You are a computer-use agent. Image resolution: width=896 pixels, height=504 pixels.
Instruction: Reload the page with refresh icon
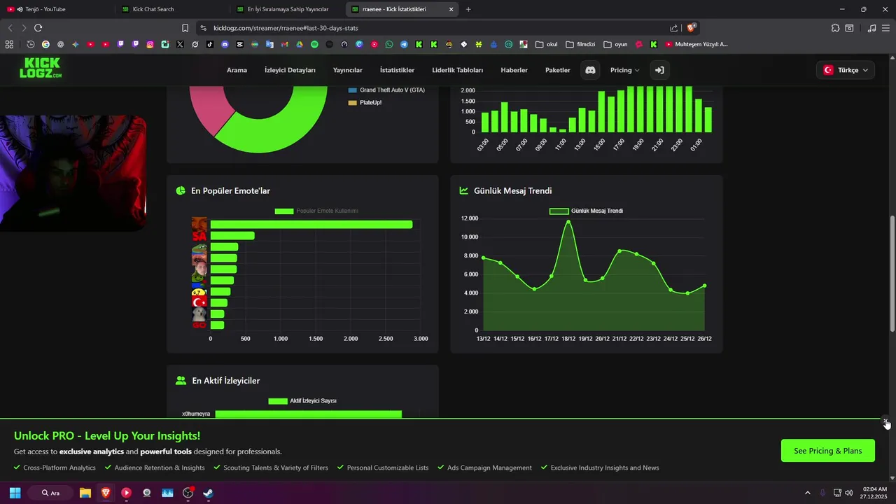click(38, 28)
